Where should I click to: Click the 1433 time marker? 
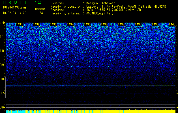53,24
